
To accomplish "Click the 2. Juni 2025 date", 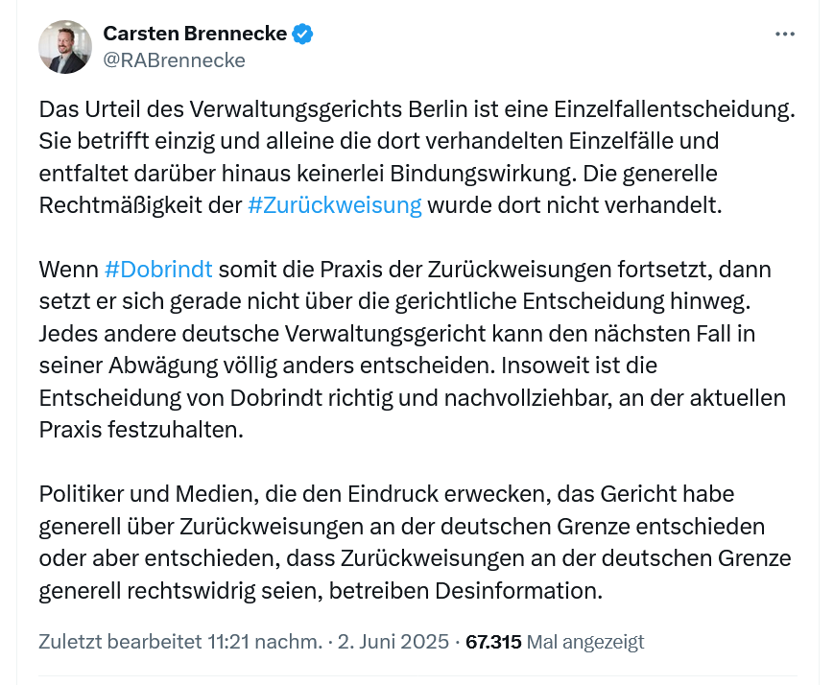I will click(393, 642).
